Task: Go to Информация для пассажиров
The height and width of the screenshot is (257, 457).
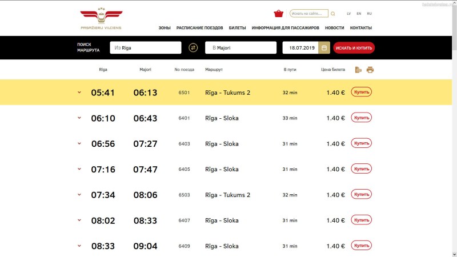Action: click(285, 28)
